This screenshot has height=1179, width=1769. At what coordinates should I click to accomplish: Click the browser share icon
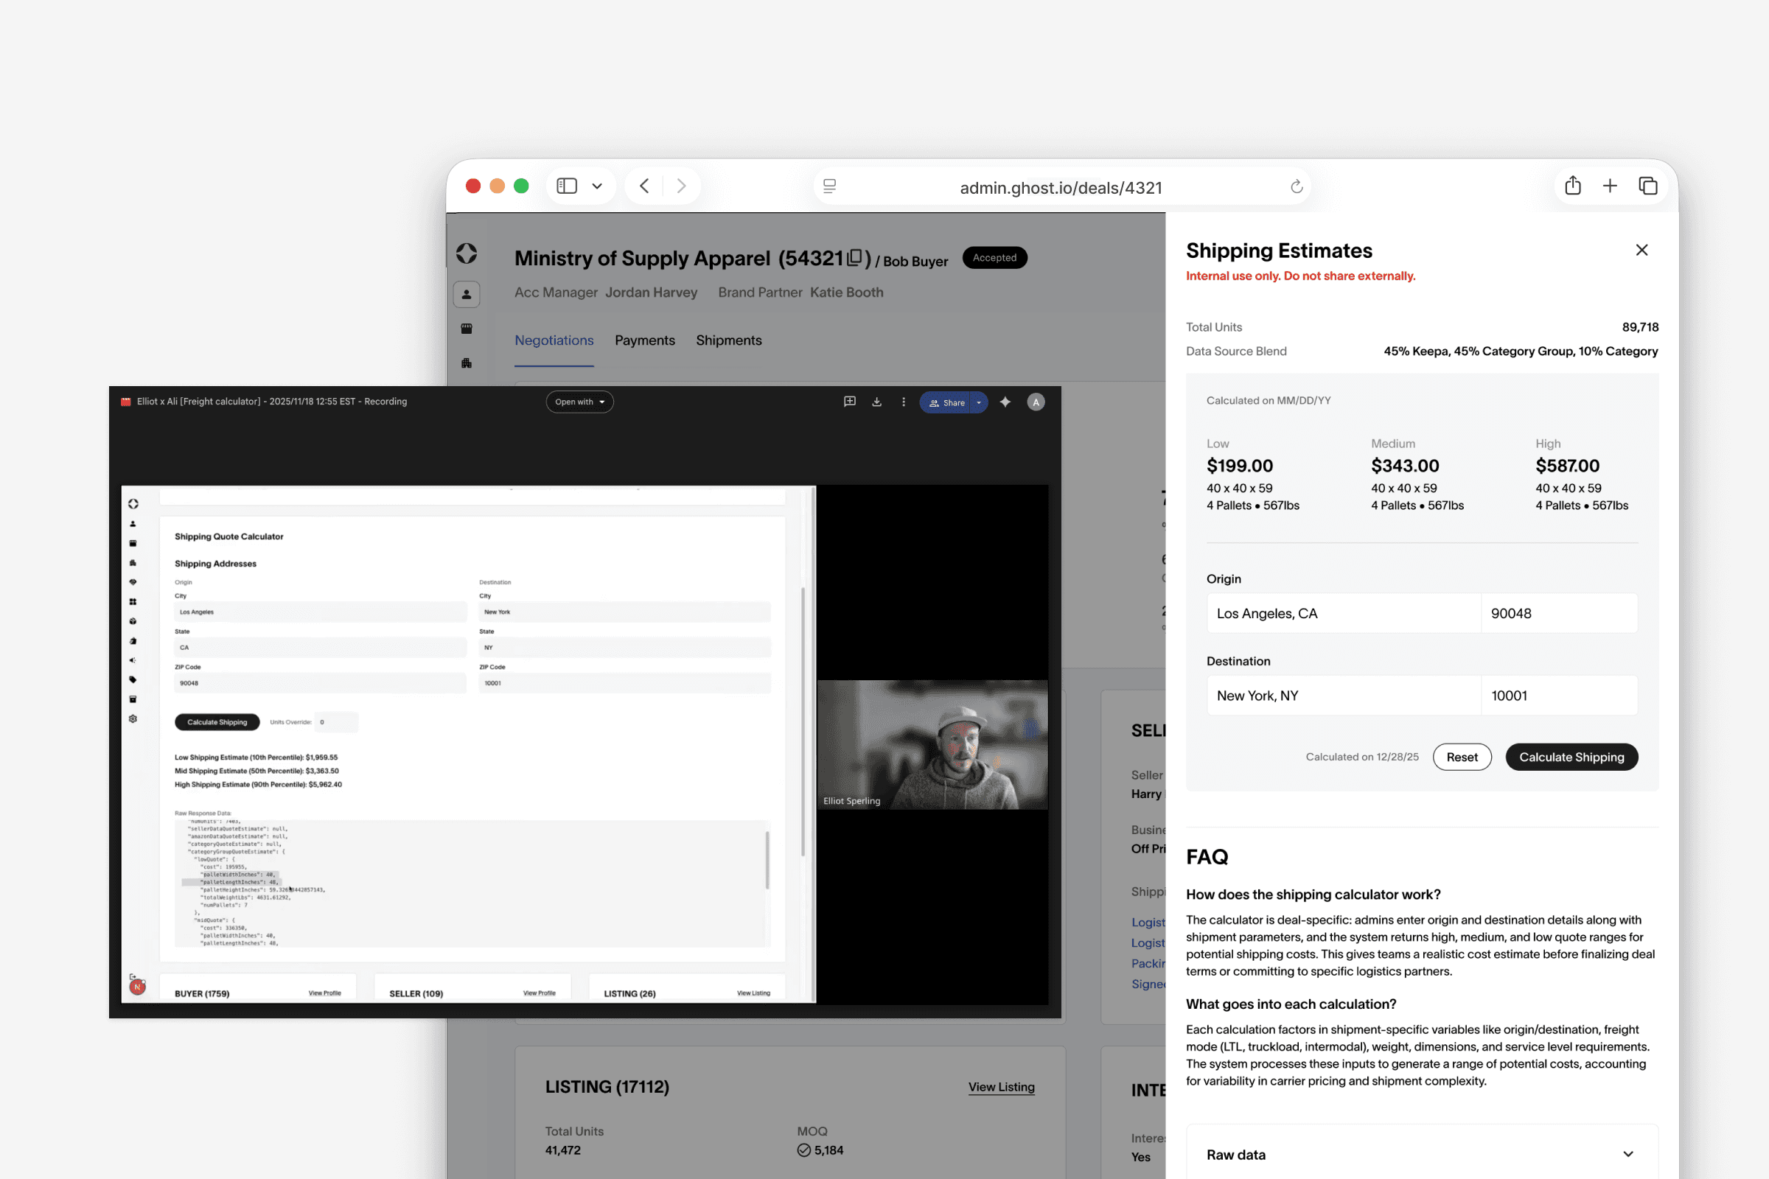(x=1572, y=186)
